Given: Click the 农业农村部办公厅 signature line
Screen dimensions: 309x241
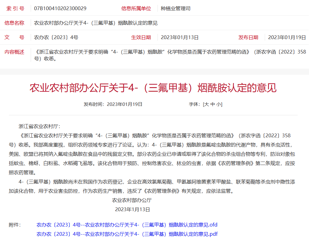Looking at the screenshot, I should 132,200.
